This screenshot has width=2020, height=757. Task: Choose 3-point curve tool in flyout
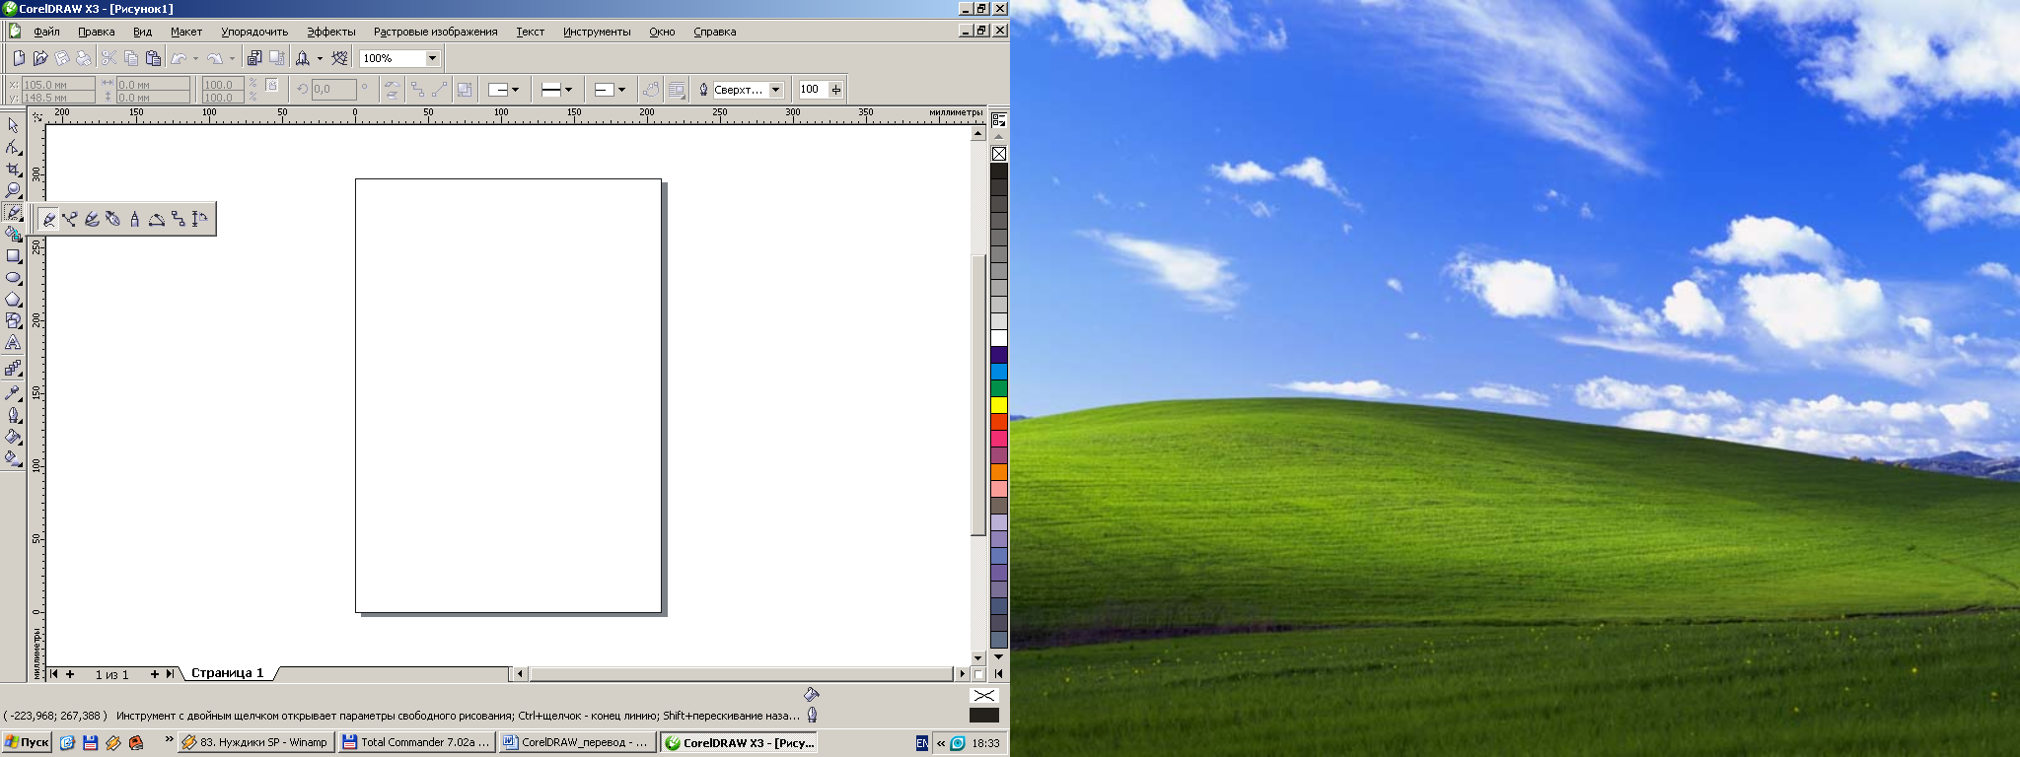157,219
